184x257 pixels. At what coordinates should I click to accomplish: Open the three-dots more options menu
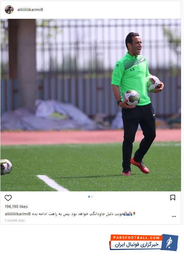click(x=174, y=216)
